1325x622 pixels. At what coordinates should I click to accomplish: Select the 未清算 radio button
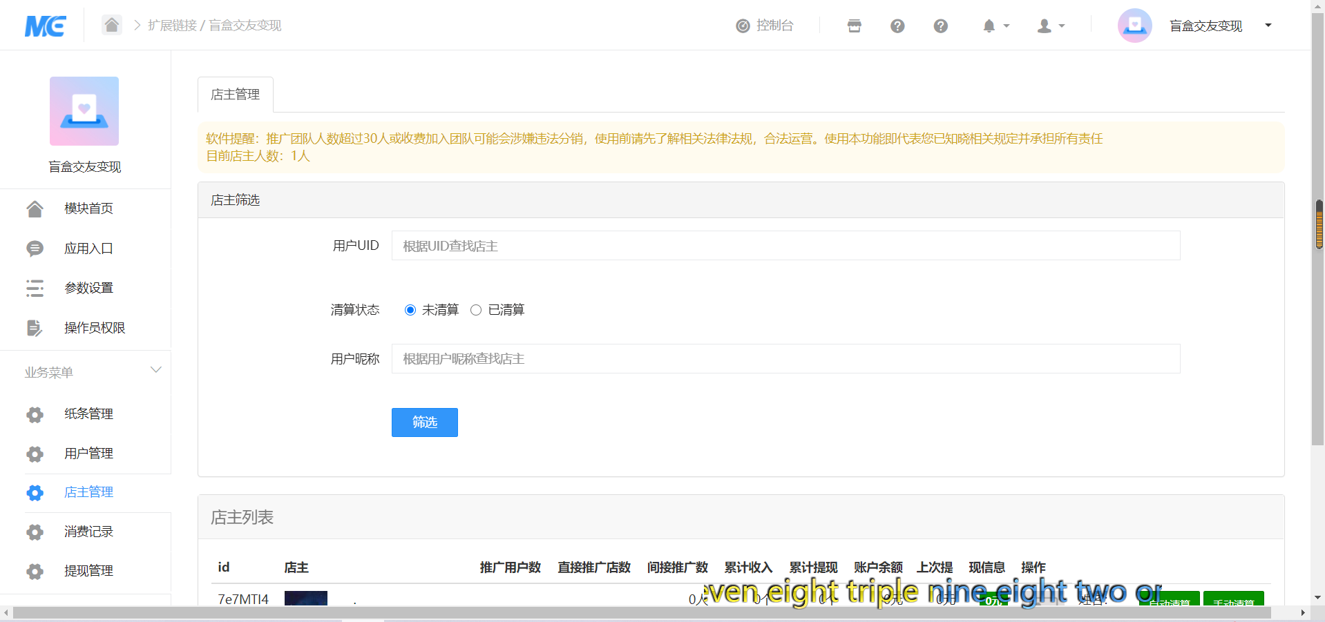pyautogui.click(x=410, y=310)
